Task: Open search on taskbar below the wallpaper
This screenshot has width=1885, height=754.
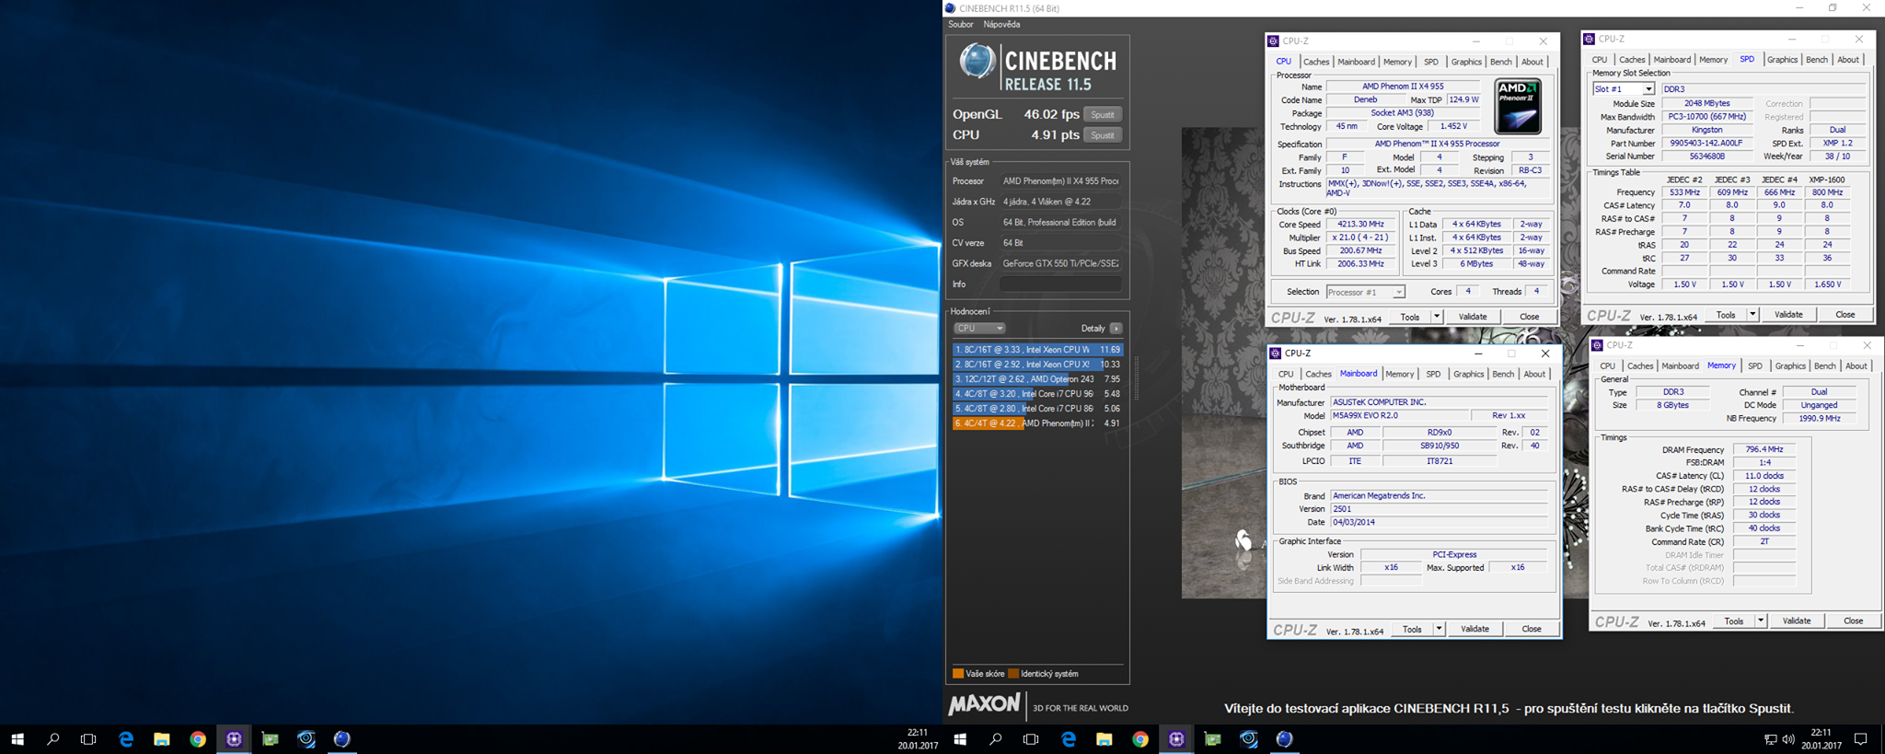Action: 52,739
